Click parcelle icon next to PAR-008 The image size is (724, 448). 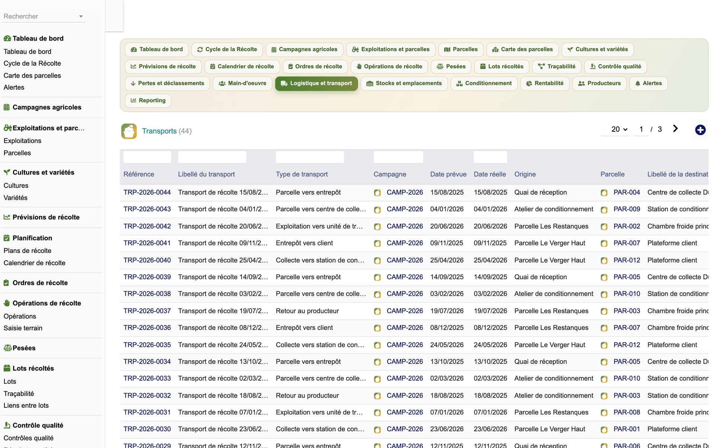[x=604, y=413]
